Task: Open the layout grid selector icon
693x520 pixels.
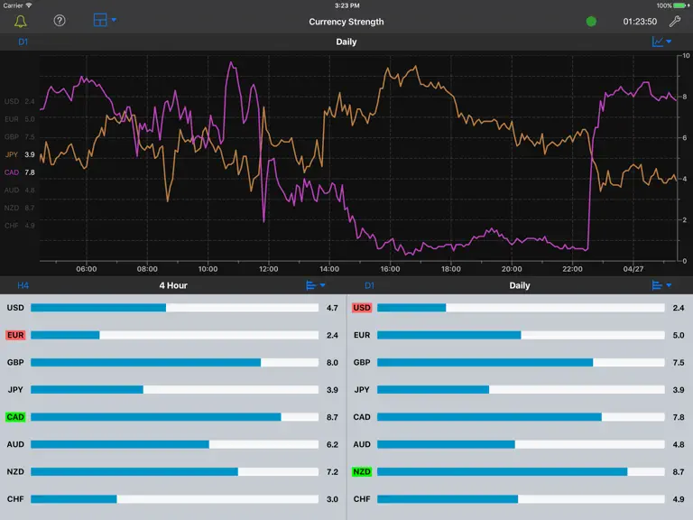Action: coord(100,20)
